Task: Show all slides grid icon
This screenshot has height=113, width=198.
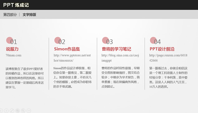Action: [17, 111]
